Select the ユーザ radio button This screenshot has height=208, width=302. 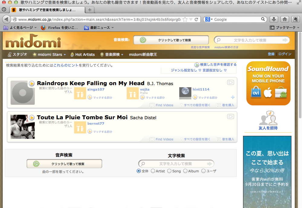(x=203, y=171)
